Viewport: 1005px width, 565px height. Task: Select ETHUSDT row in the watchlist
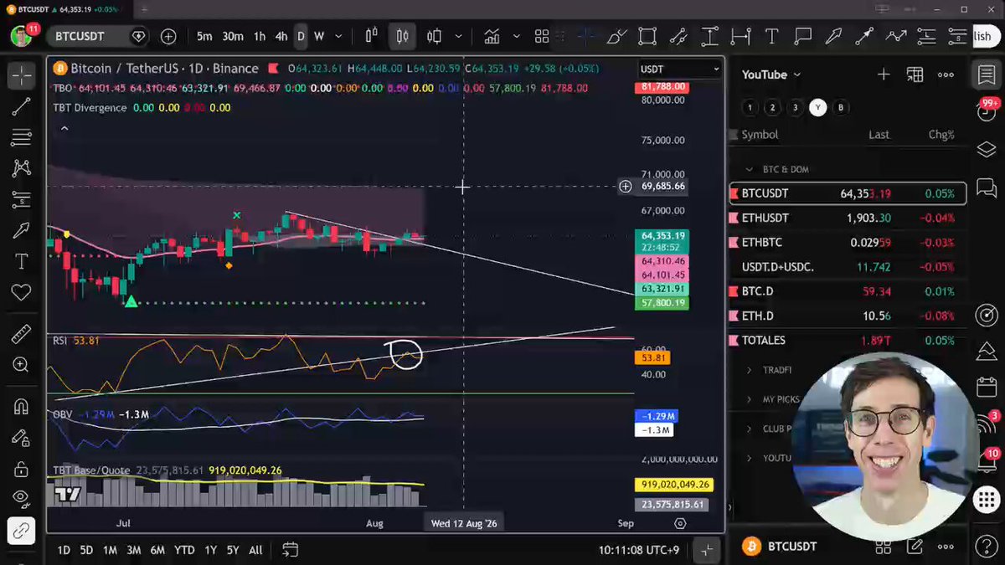[848, 218]
